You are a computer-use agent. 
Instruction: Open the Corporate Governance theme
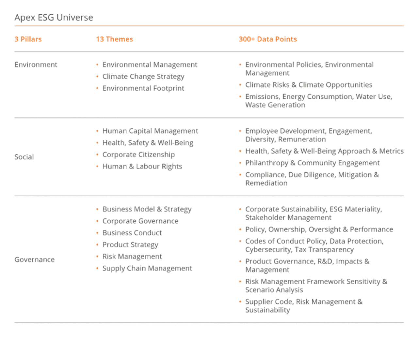(140, 221)
